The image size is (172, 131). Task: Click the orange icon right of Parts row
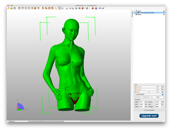click(x=164, y=11)
